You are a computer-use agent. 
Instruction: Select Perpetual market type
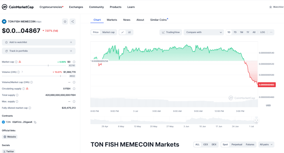click(237, 144)
